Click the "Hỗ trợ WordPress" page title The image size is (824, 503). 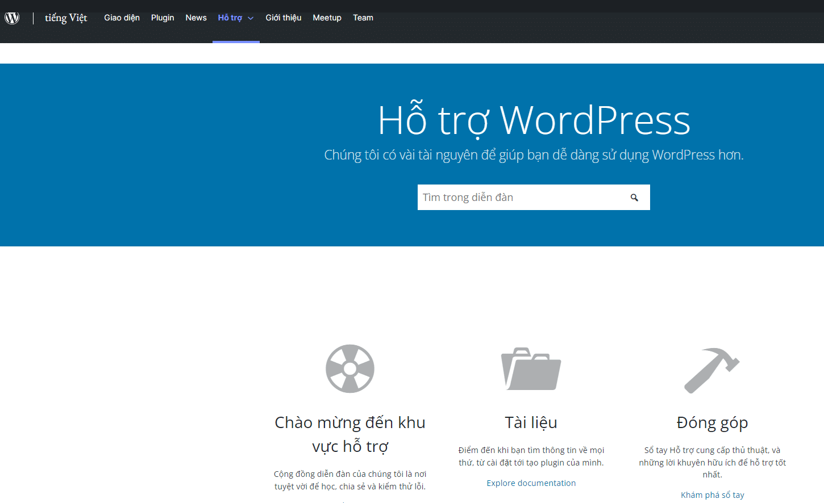535,120
